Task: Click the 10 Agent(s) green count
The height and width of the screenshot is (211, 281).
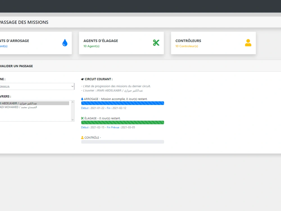Action: pyautogui.click(x=91, y=46)
